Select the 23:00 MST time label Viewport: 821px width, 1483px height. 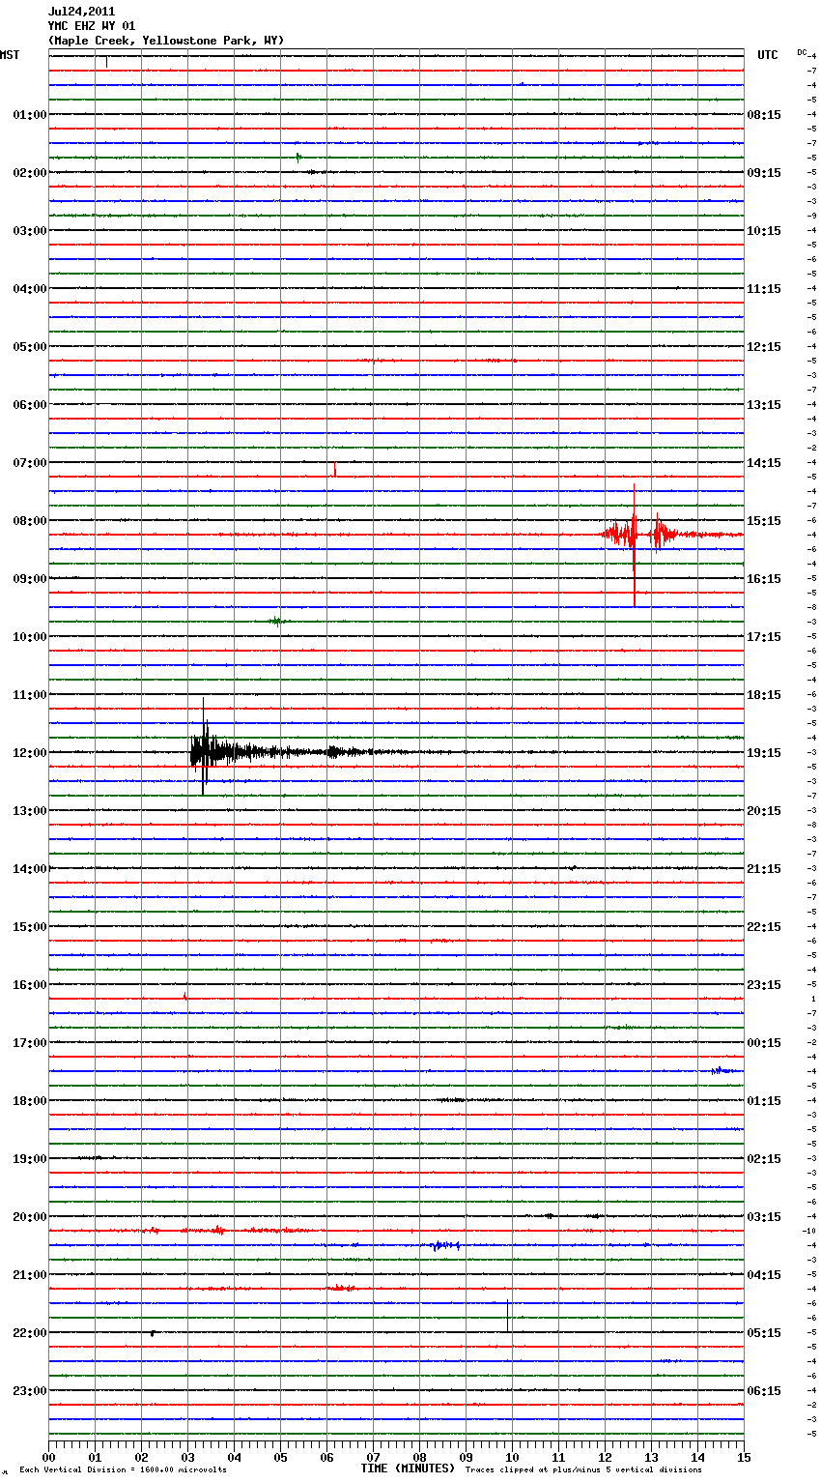30,1391
